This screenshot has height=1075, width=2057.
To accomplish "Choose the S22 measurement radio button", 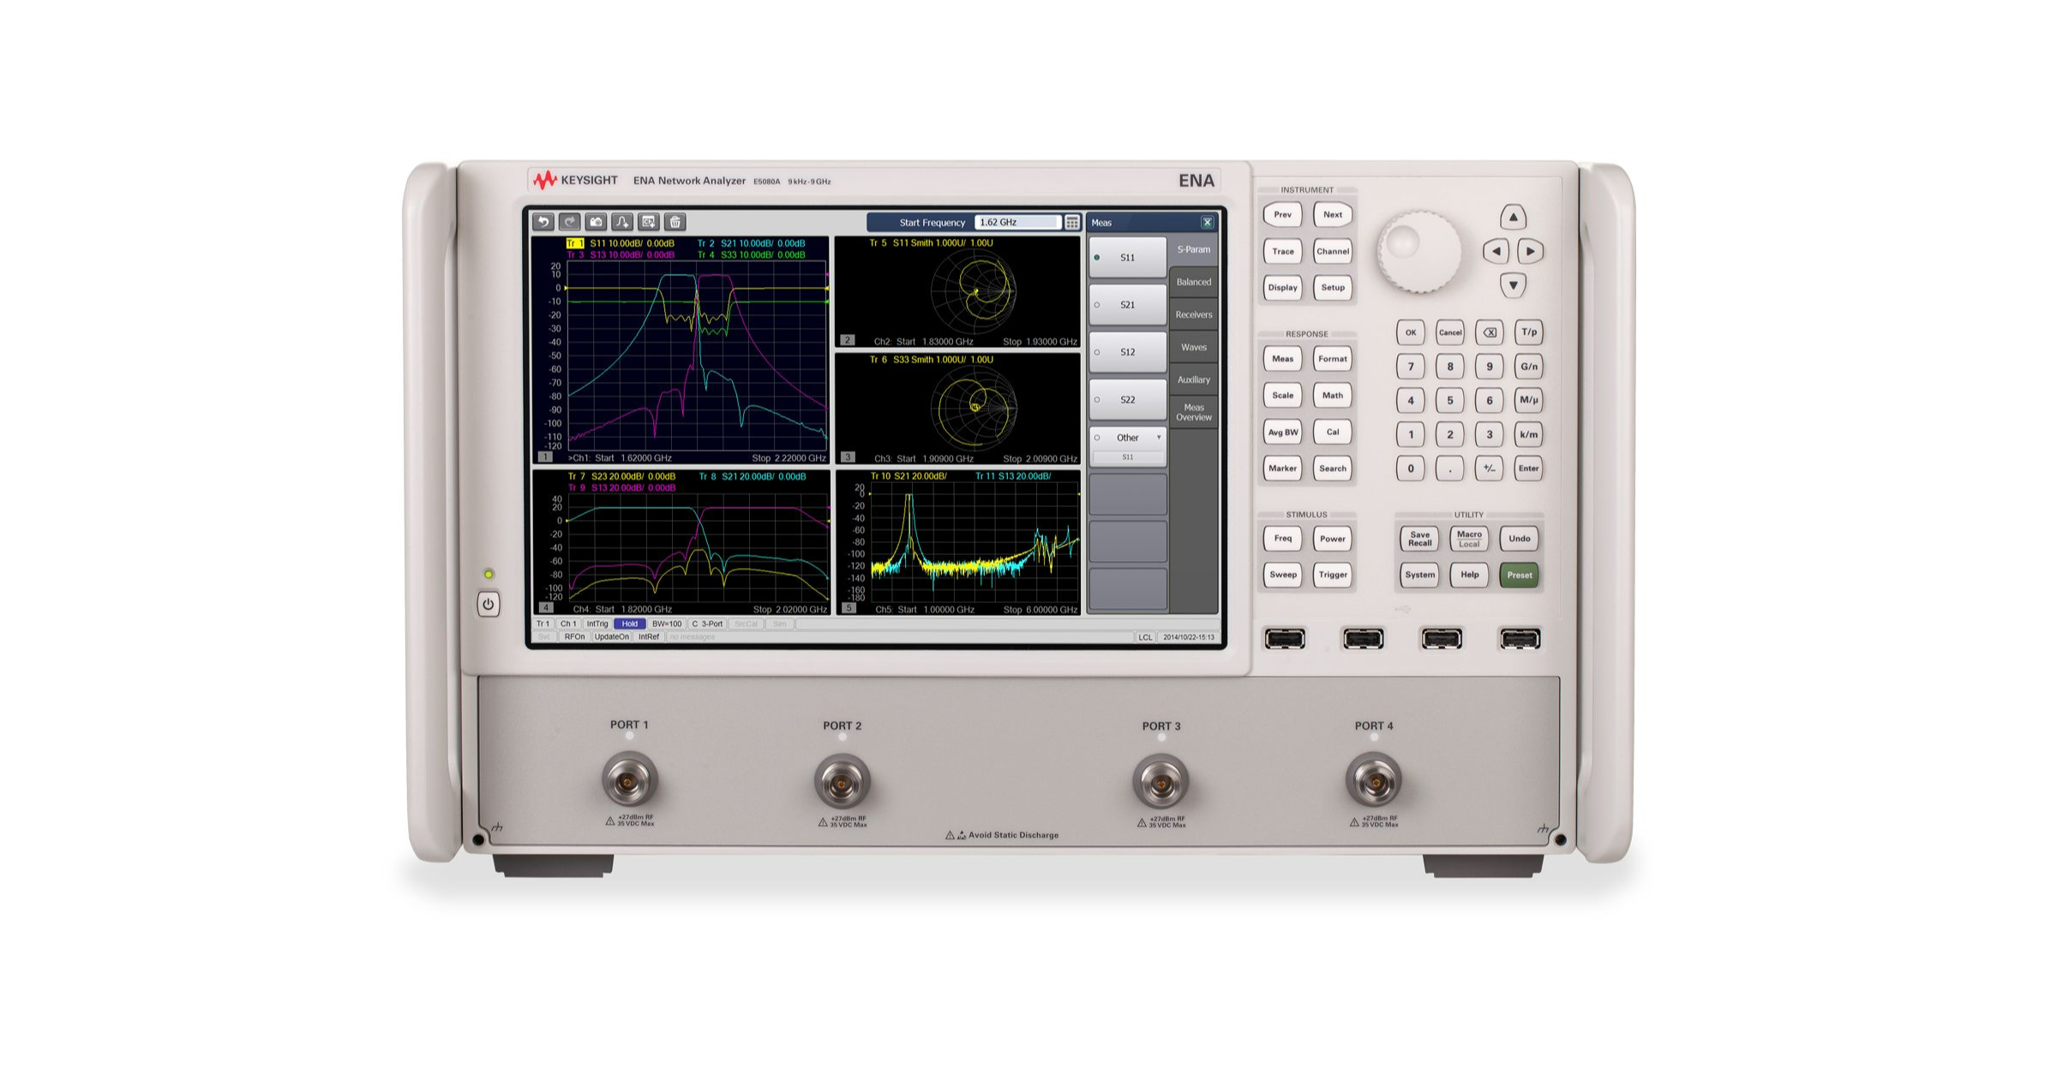I will [x=1127, y=400].
